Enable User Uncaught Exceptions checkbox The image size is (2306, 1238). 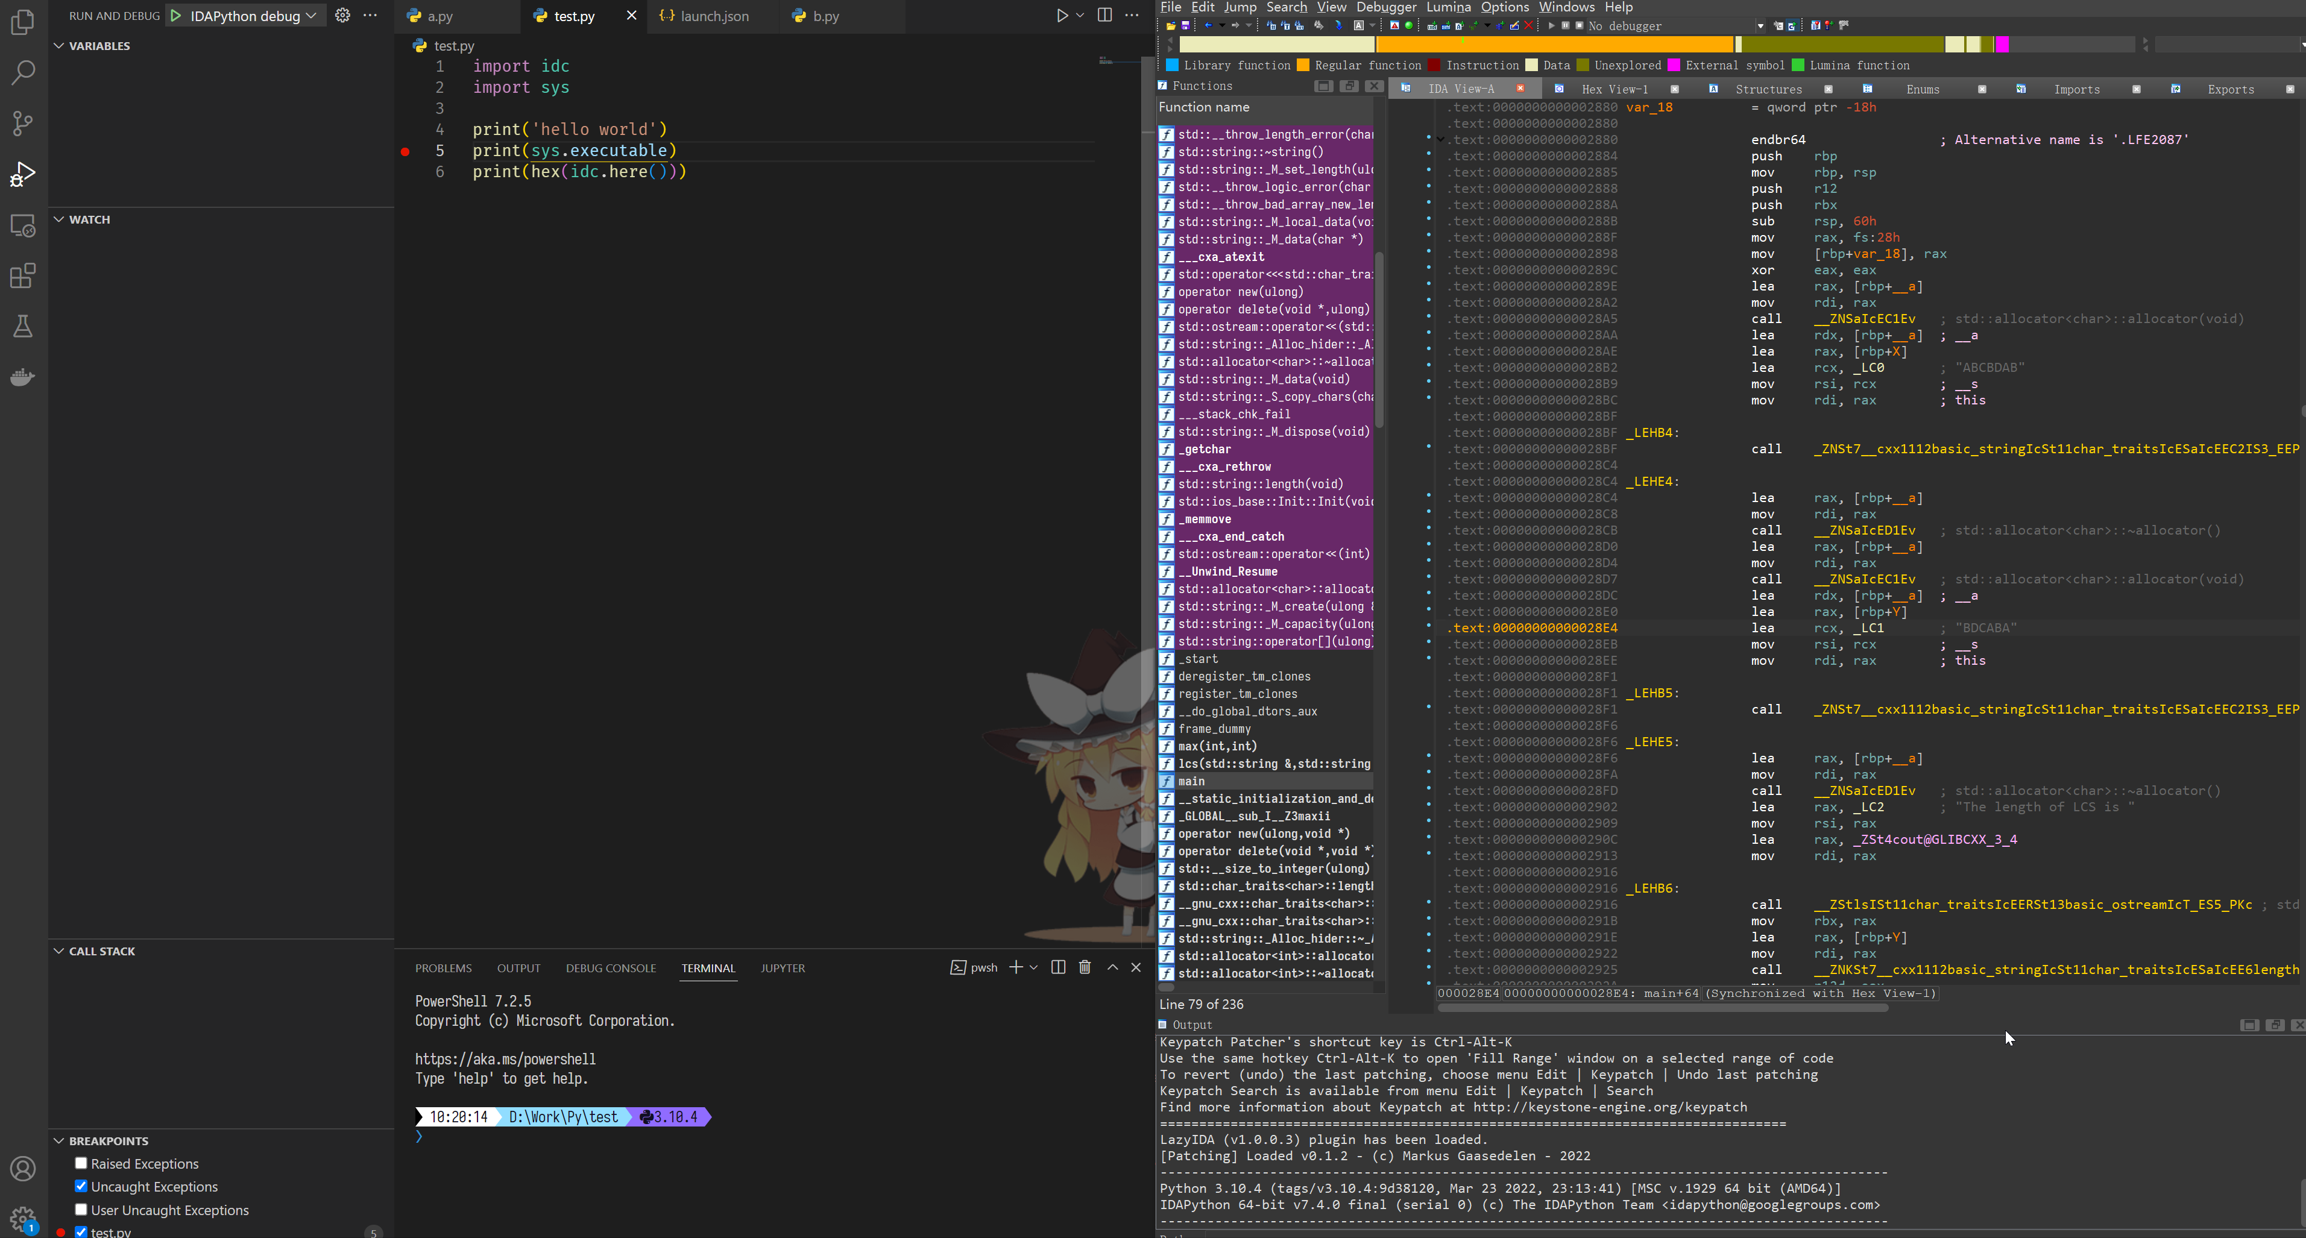81,1209
